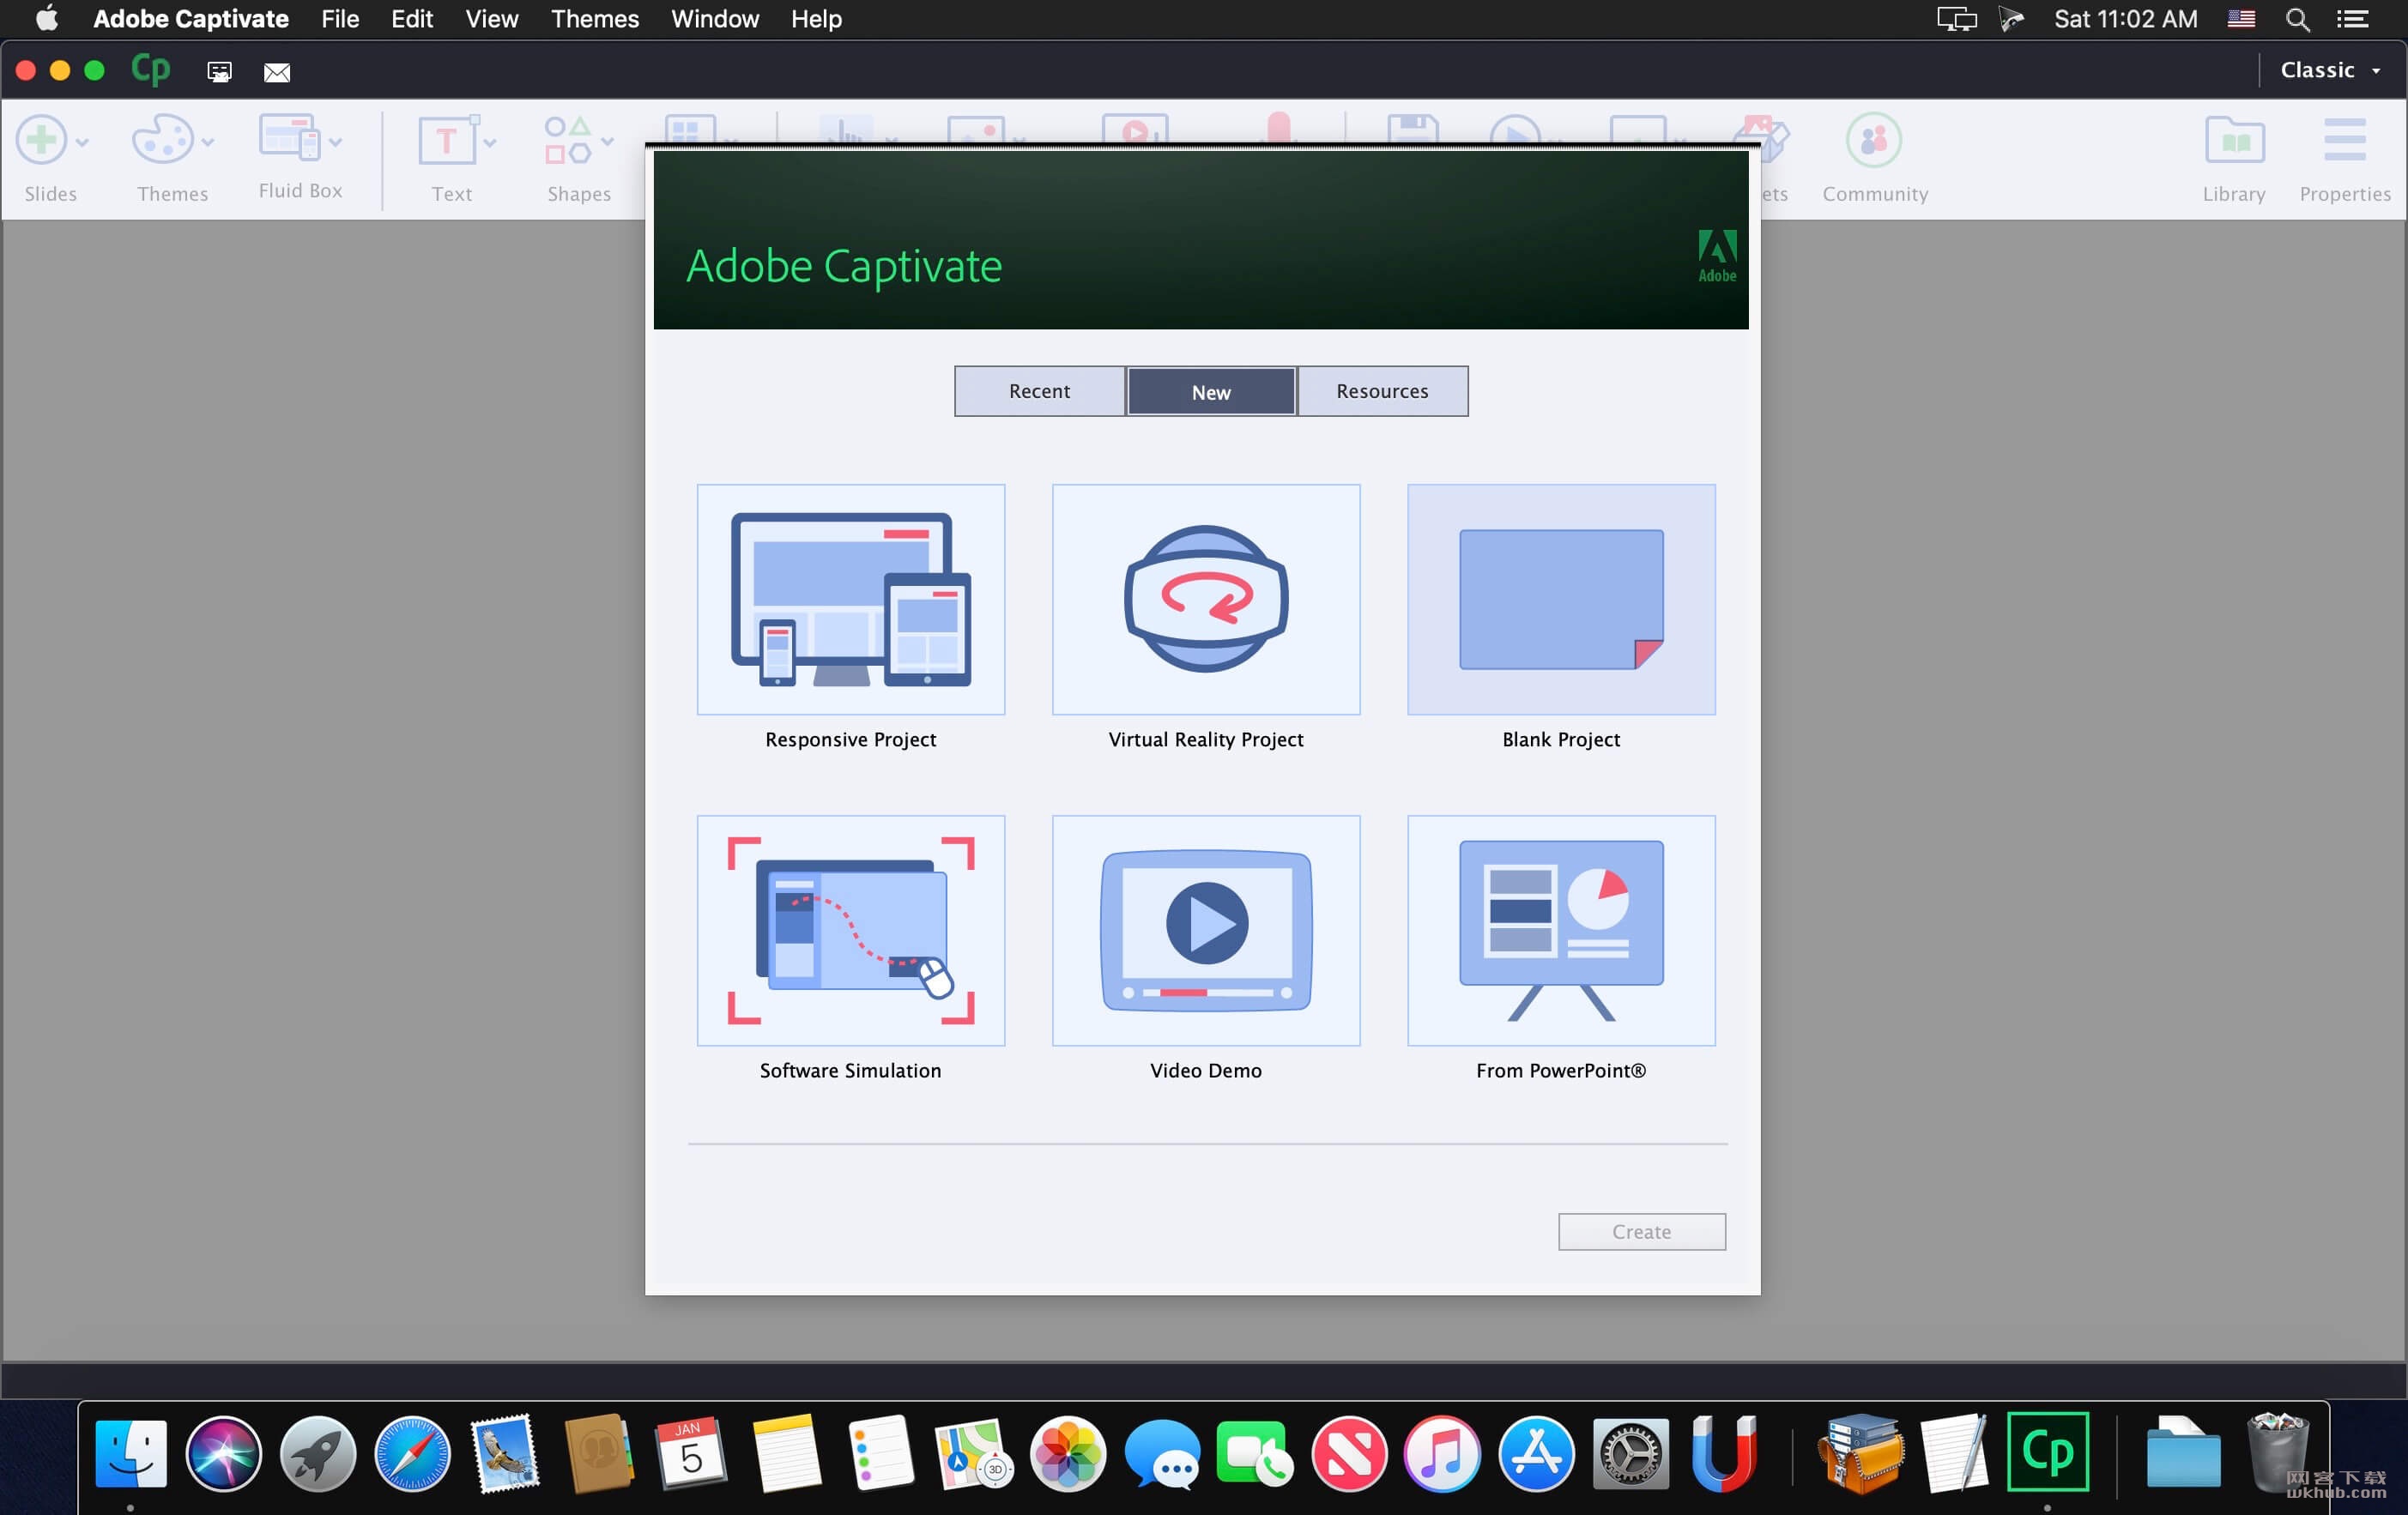Open System Preferences gear in Dock

1630,1454
